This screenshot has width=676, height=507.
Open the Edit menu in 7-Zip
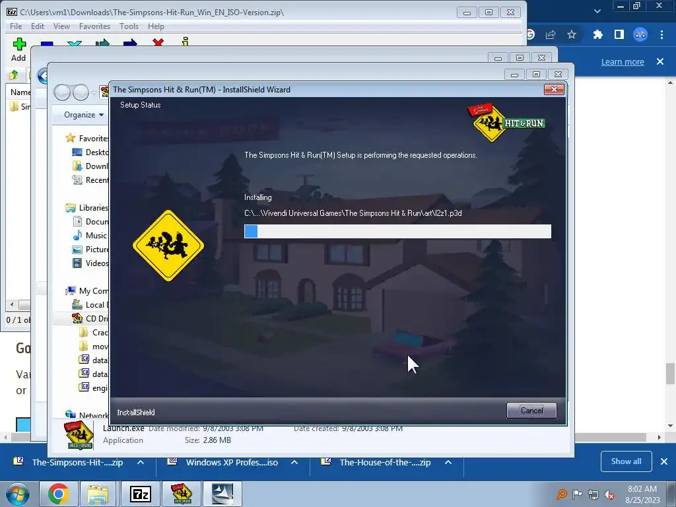coord(38,26)
